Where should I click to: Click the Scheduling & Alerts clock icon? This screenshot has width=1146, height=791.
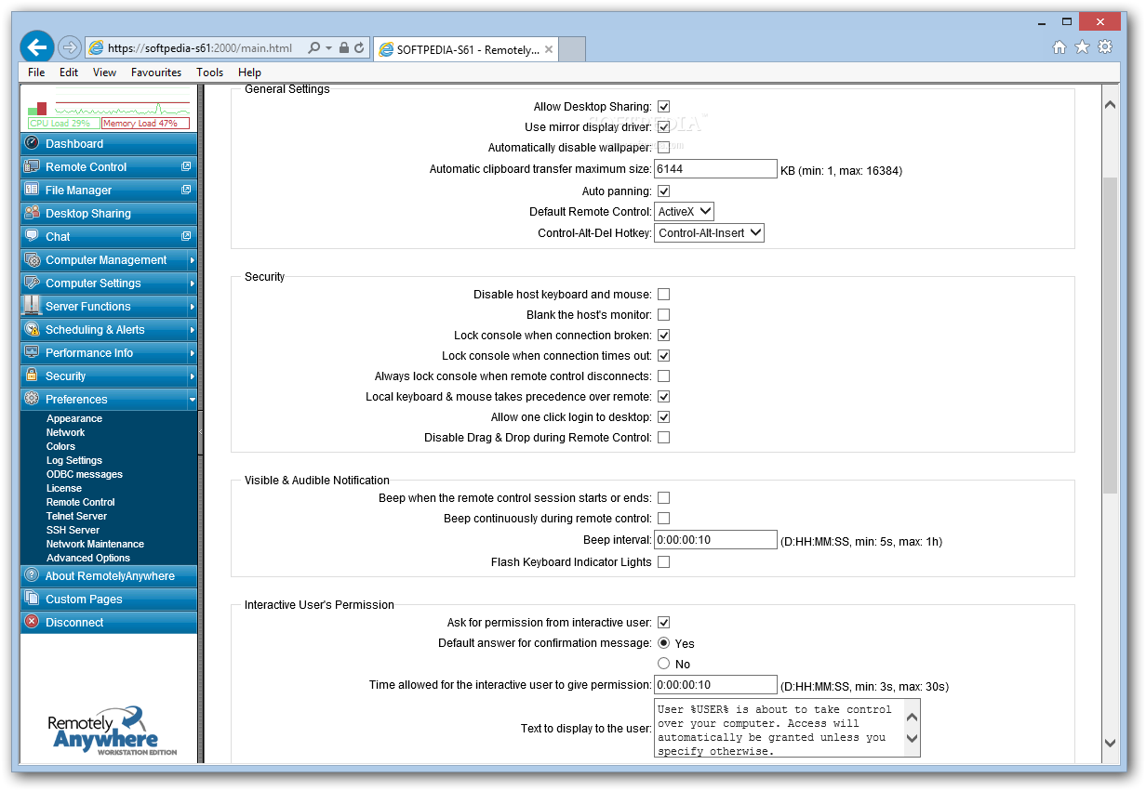point(33,329)
